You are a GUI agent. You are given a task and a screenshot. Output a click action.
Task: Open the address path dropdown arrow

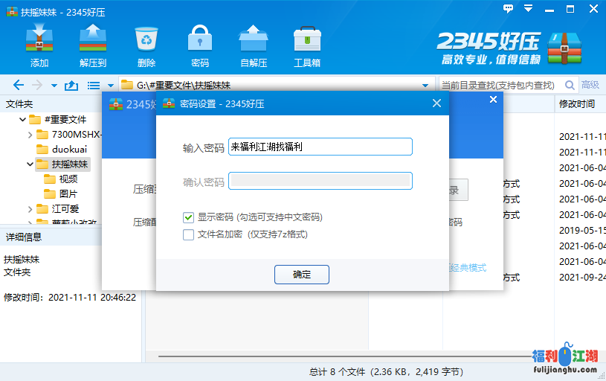click(x=425, y=86)
